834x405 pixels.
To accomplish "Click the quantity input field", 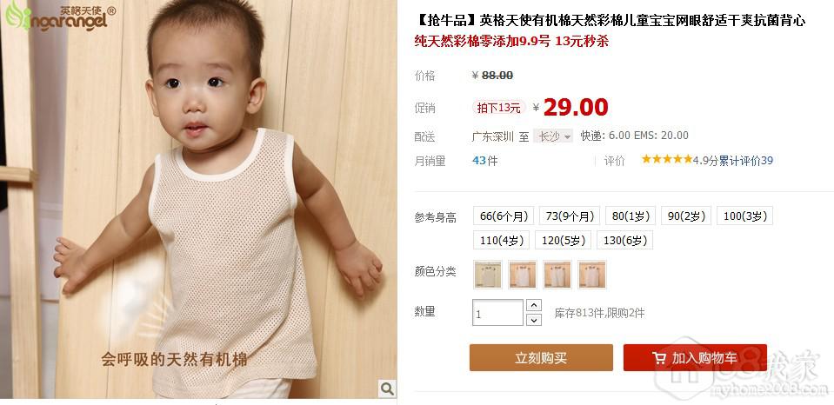I will tap(497, 313).
